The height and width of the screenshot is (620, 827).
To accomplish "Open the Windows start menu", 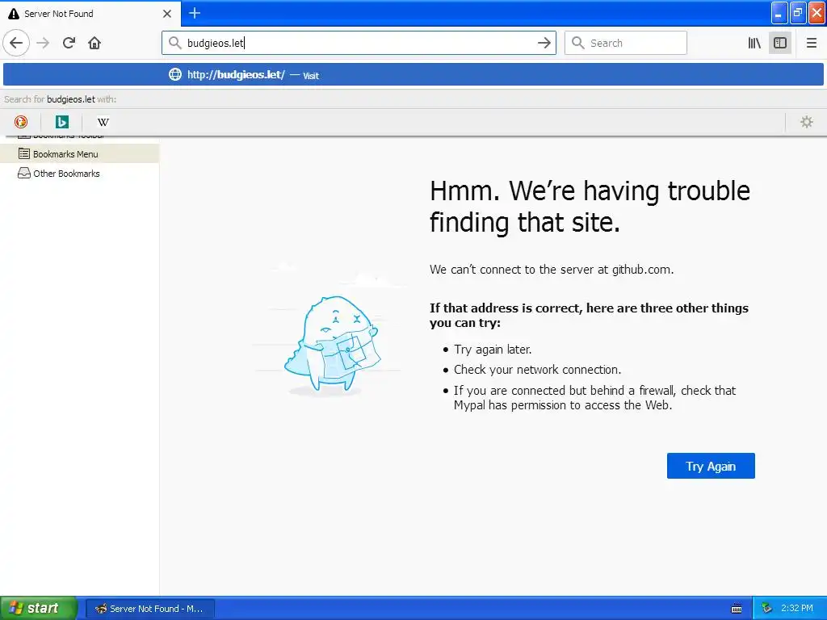I will pos(38,608).
